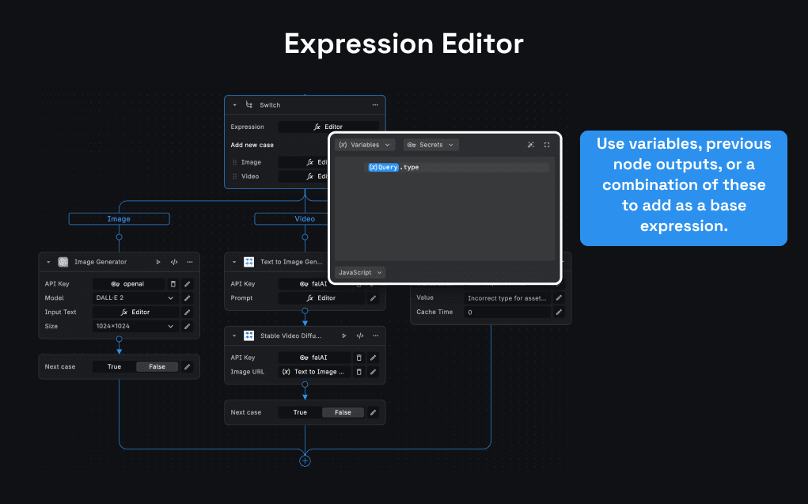
Task: Collapse the Switch node with its header chevron
Action: pyautogui.click(x=234, y=104)
